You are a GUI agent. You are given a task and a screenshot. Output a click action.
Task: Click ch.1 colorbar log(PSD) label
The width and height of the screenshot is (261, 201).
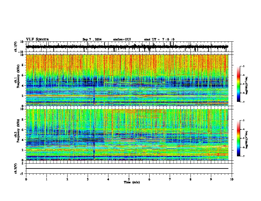tap(247, 86)
